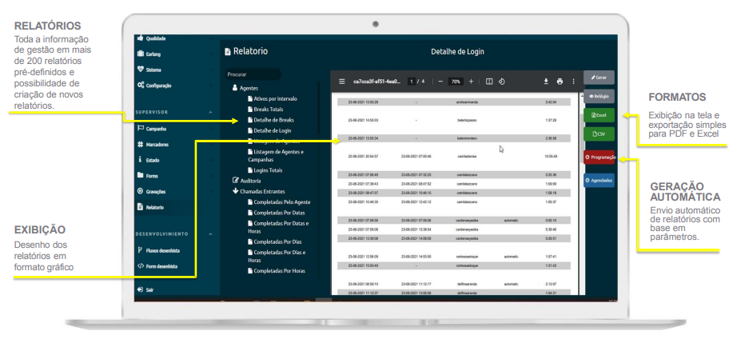Click the Procurar search field
Image resolution: width=733 pixels, height=339 pixels.
pos(253,74)
